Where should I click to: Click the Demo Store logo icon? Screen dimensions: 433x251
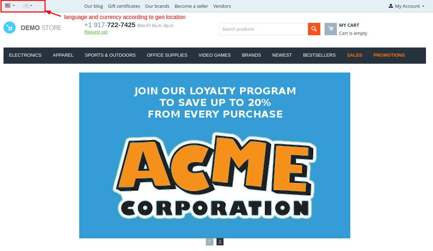coord(10,27)
